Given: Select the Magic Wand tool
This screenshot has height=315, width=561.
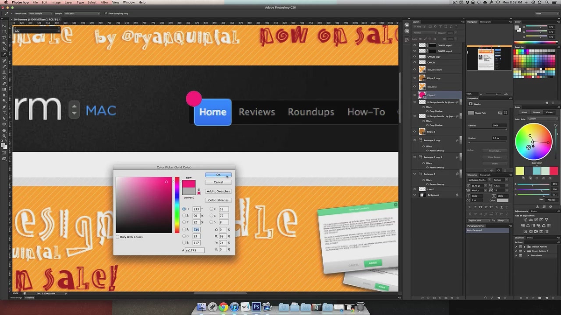Looking at the screenshot, I should pos(4,43).
